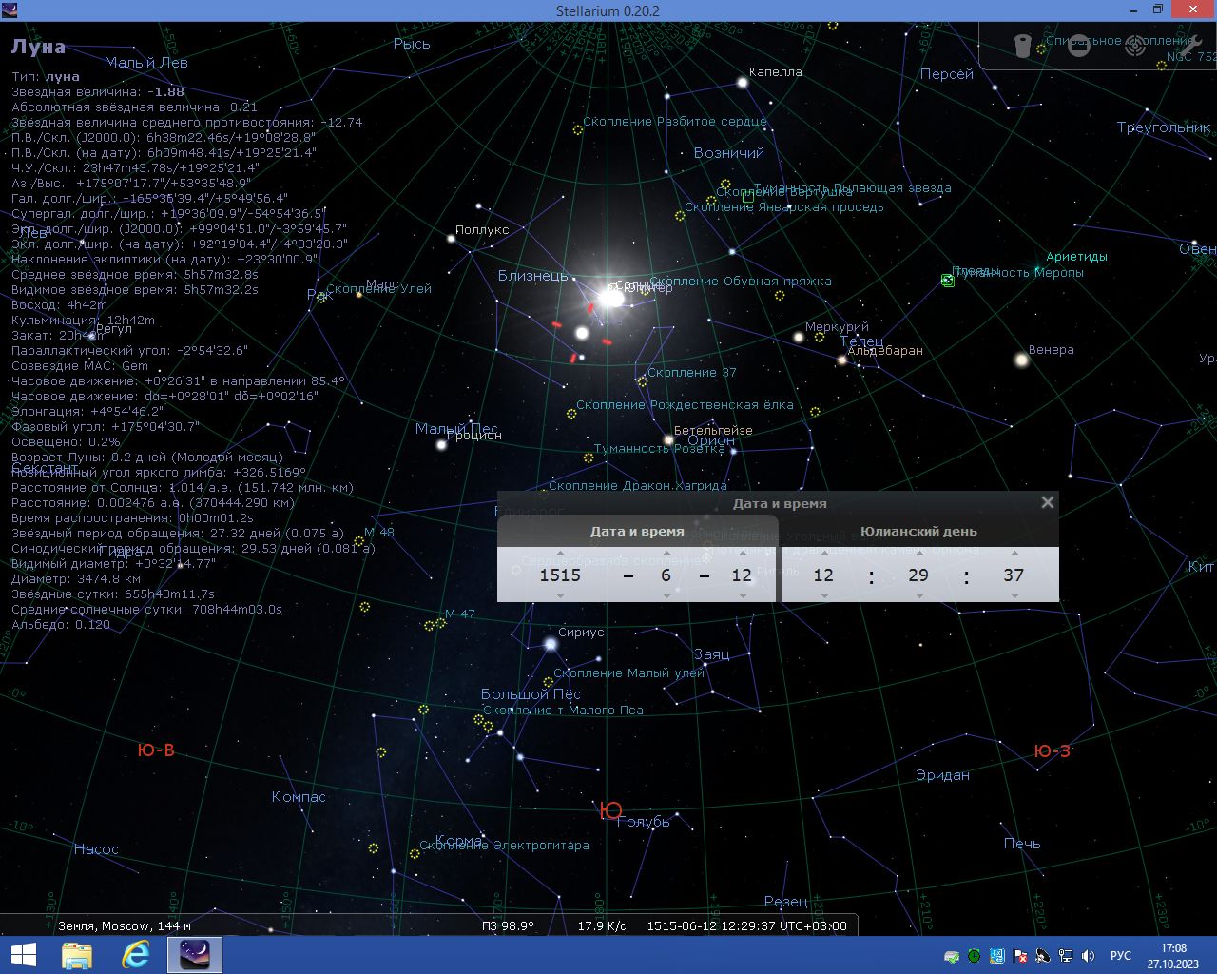This screenshot has height=974, width=1217.
Task: Select the cluster marker M 47
Action: pos(440,623)
